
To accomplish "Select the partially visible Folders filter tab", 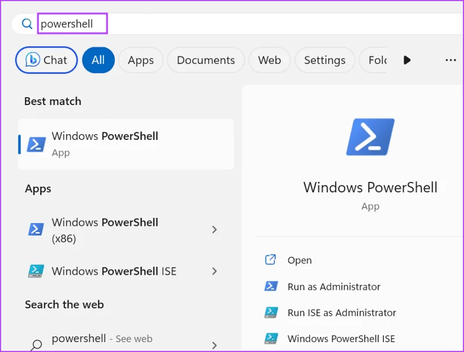I will [374, 60].
